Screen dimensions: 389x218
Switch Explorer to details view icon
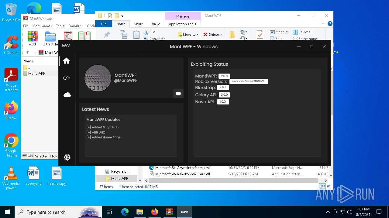[x=322, y=187]
